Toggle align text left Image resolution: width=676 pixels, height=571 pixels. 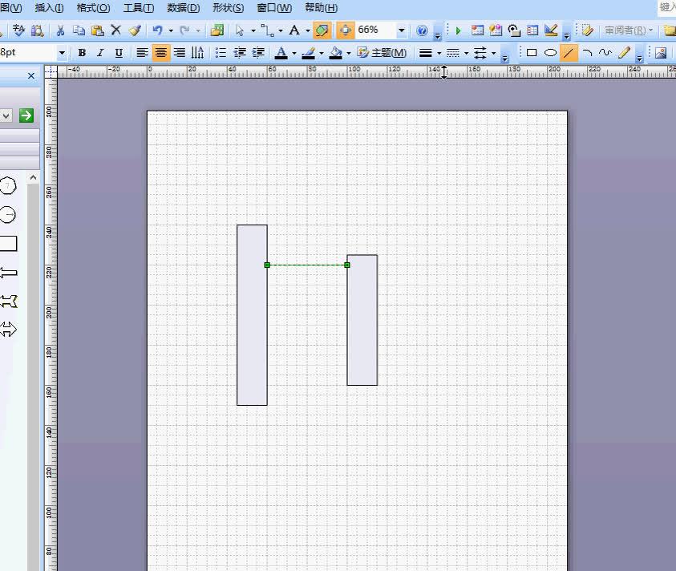click(142, 53)
